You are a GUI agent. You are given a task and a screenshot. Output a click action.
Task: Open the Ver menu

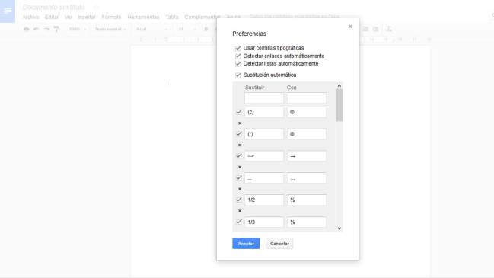[69, 17]
